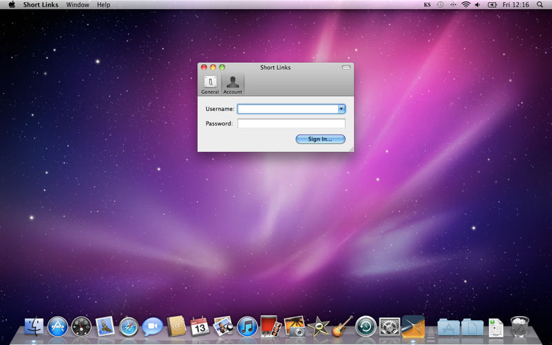Open iTunes from the Dock
This screenshot has width=552, height=345.
(x=247, y=326)
